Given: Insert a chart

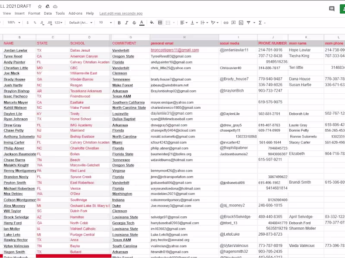Looking at the screenshot, I should pos(241,23).
